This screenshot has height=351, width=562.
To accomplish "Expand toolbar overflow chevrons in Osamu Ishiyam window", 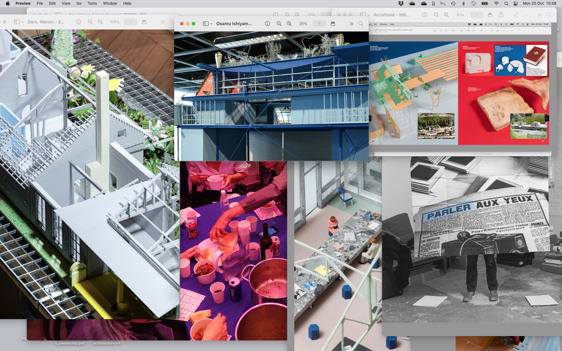I will tap(351, 24).
